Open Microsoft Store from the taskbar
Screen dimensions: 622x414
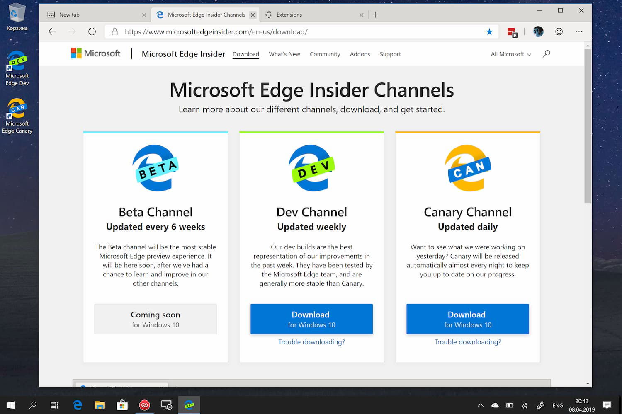point(122,405)
